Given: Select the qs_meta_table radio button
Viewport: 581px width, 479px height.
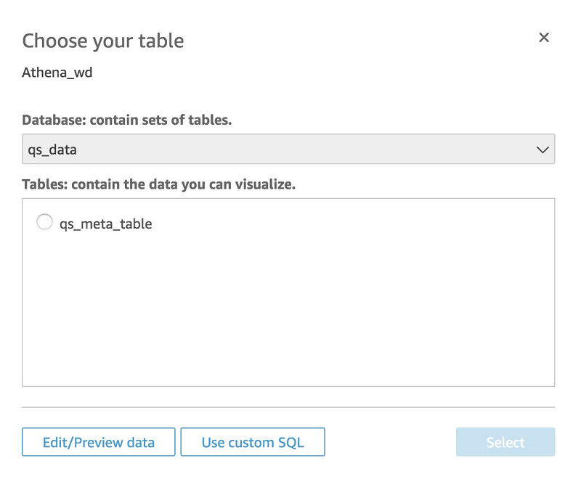Looking at the screenshot, I should pos(44,223).
